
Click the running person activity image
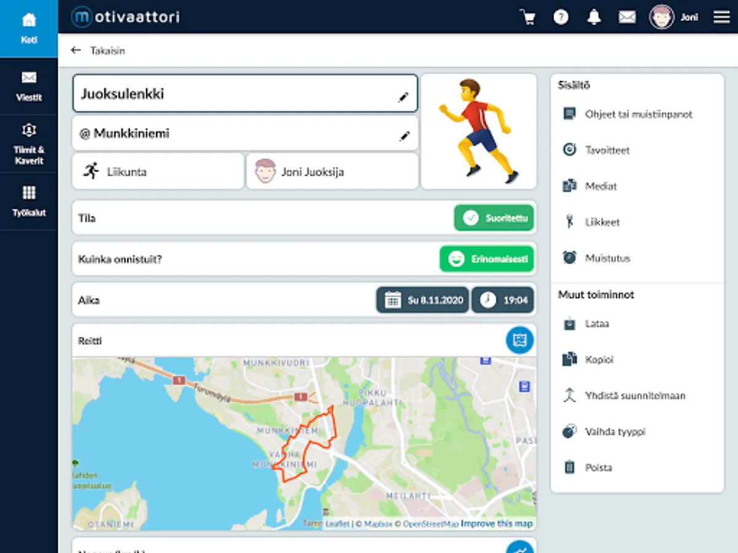(x=478, y=131)
